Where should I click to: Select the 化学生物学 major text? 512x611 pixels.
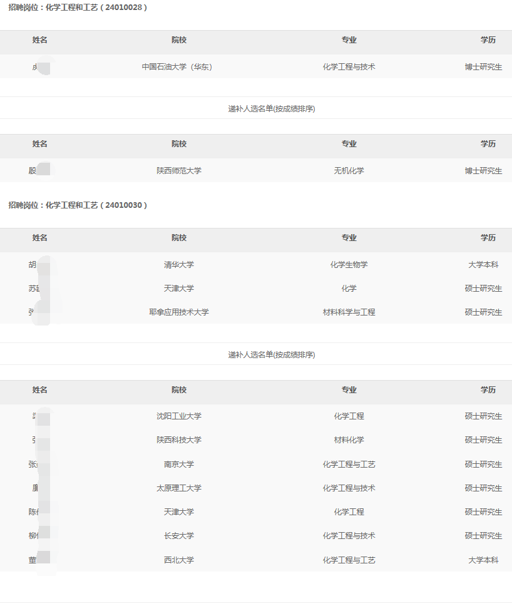pyautogui.click(x=349, y=265)
